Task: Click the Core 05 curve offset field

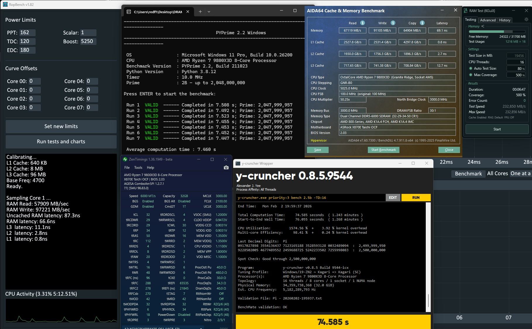Action: pos(92,90)
